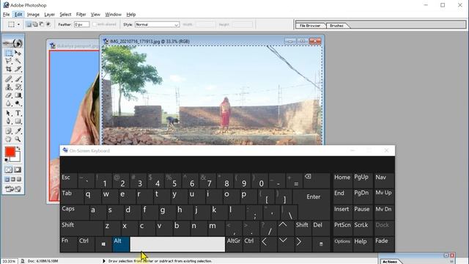Screen dimensions: 469x264
Task: Select the Healing Brush tool
Action: [9, 79]
